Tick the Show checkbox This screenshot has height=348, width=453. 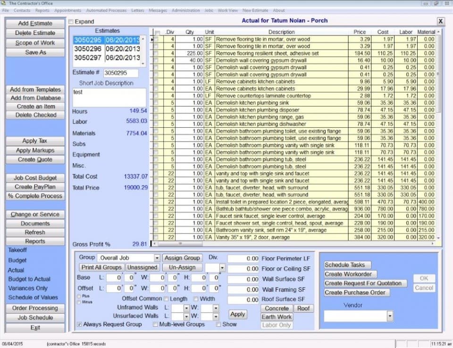point(218,324)
